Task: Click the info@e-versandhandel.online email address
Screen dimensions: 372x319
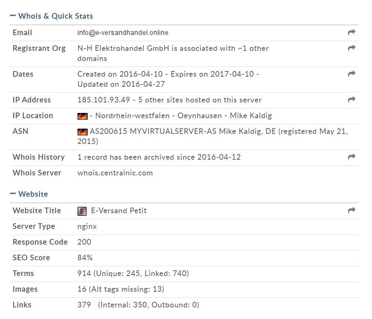Action: point(123,33)
